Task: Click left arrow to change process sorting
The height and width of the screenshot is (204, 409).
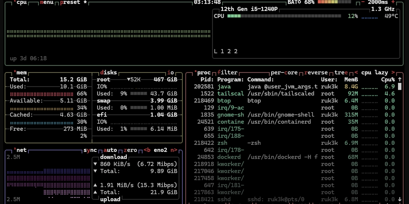Action: (x=356, y=72)
